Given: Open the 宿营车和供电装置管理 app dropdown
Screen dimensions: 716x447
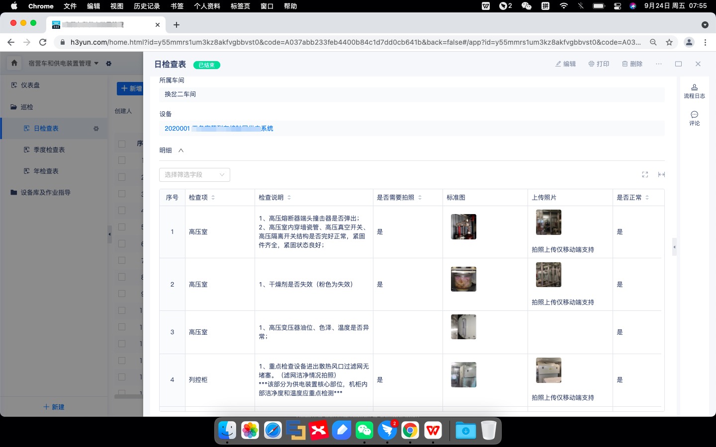Looking at the screenshot, I should [x=63, y=63].
